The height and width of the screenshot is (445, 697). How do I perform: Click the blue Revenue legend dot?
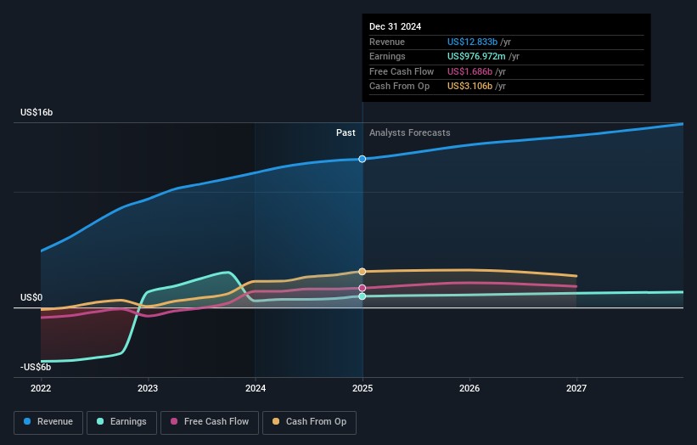tap(28, 422)
